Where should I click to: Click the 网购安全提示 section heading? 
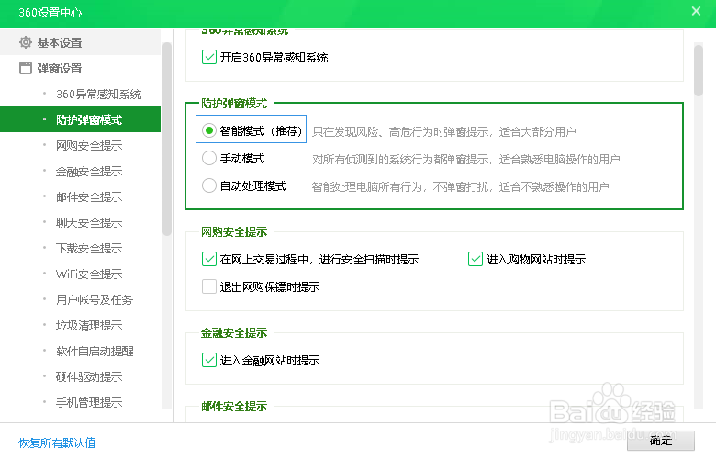234,232
